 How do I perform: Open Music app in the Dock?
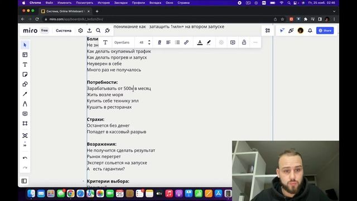[169, 194]
